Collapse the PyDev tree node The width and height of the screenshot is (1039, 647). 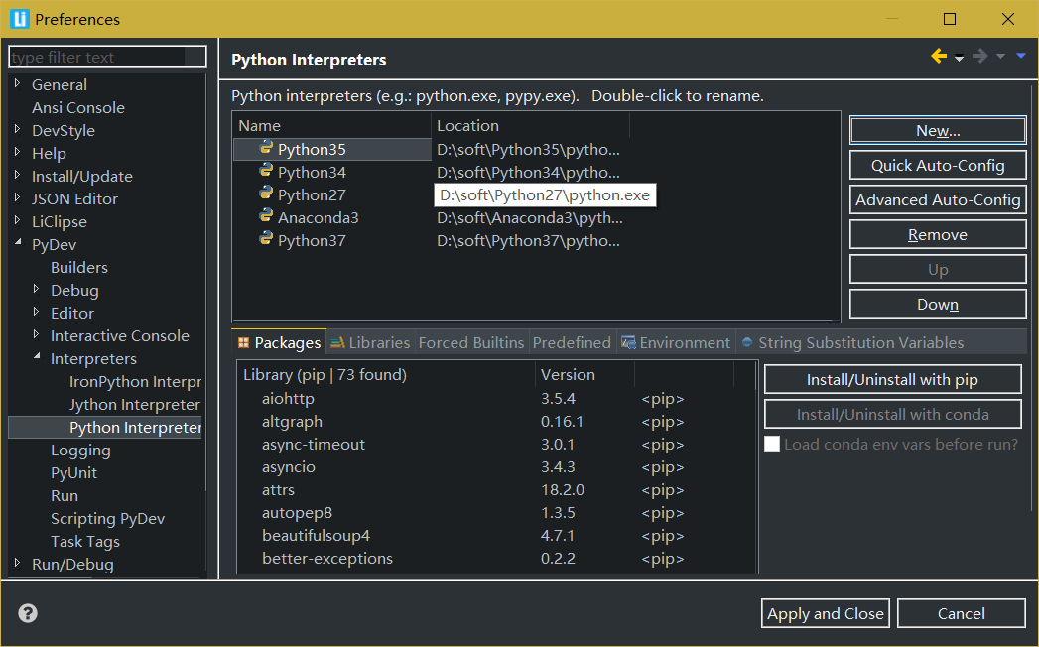(18, 242)
